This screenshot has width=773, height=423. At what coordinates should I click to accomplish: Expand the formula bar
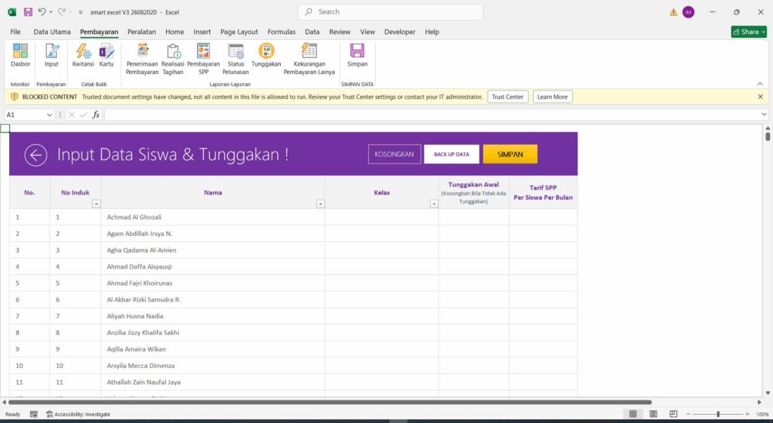tap(764, 115)
